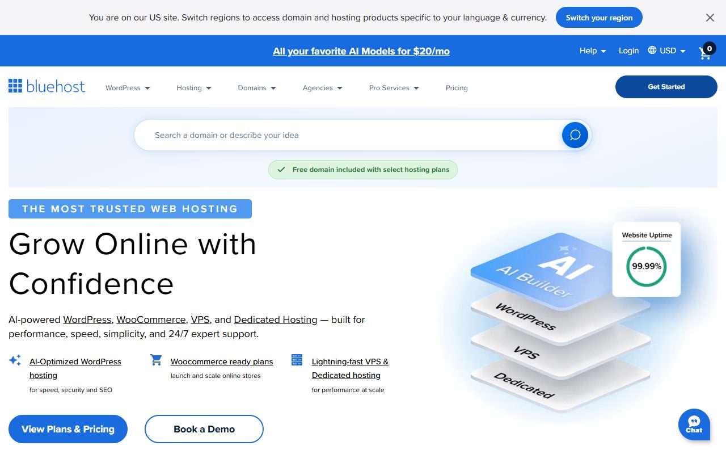Follow the AI Models $20/mo promo link
This screenshot has height=454, width=726.
click(361, 51)
